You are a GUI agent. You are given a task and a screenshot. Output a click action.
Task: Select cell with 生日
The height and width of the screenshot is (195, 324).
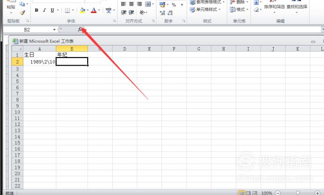pyautogui.click(x=39, y=55)
